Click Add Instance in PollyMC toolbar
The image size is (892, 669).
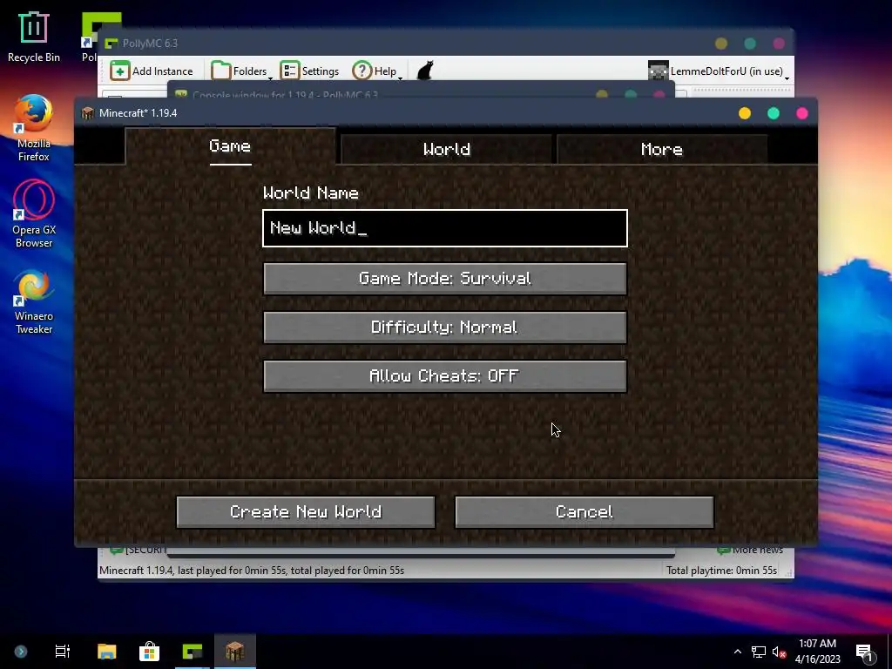tap(152, 71)
